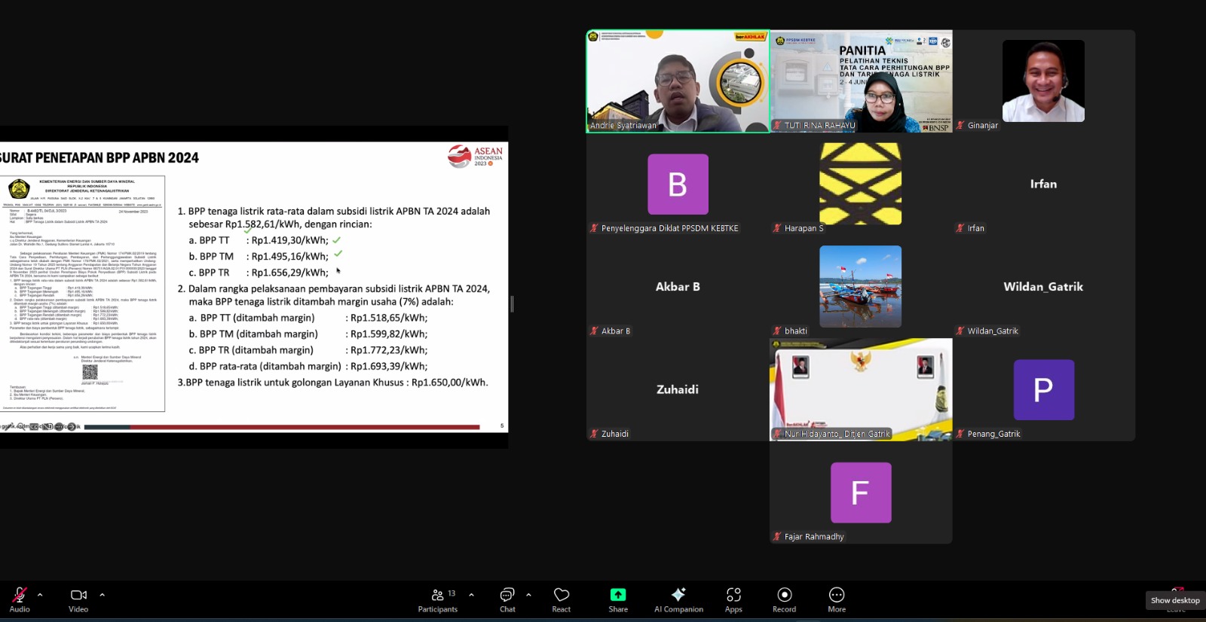1206x622 pixels.
Task: Click 'Rp1.495,16/kWh' BPP TM value on slide
Action: tap(290, 257)
